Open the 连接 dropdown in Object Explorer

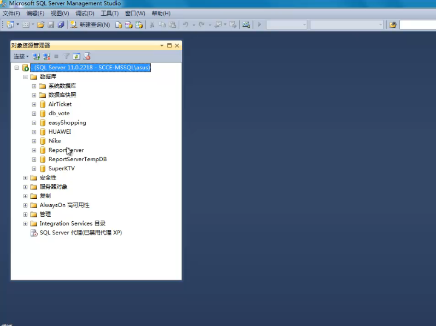point(21,56)
